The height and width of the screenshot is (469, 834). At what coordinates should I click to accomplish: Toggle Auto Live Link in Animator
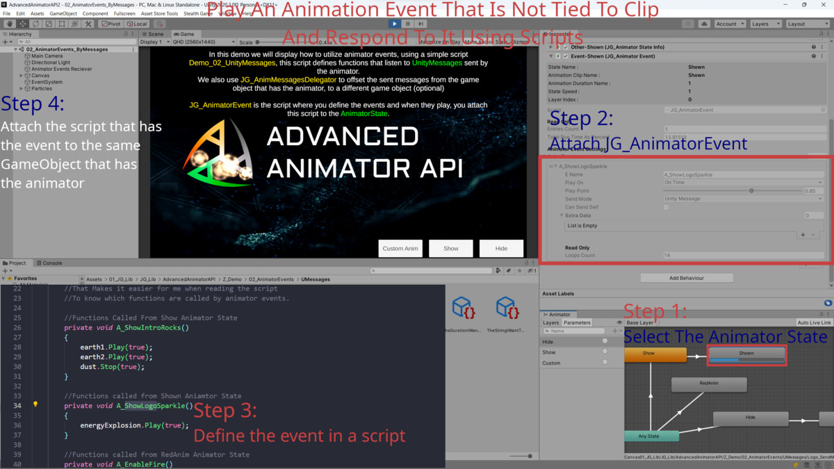pos(815,323)
